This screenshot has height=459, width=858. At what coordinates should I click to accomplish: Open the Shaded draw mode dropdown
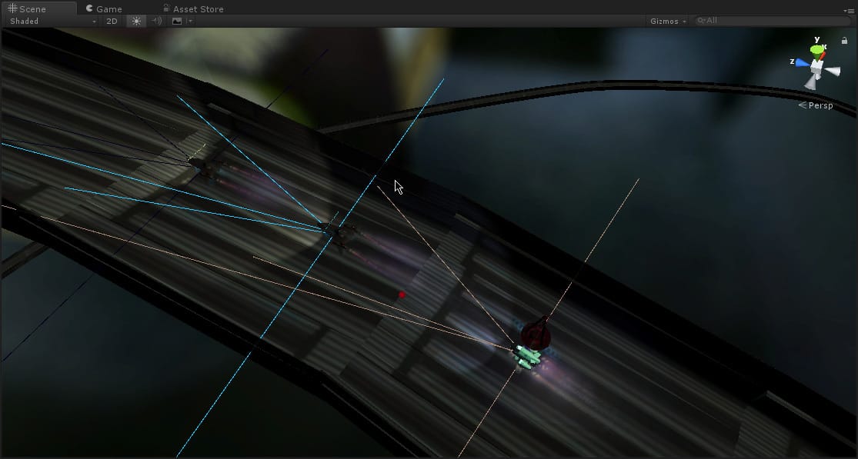[x=52, y=22]
